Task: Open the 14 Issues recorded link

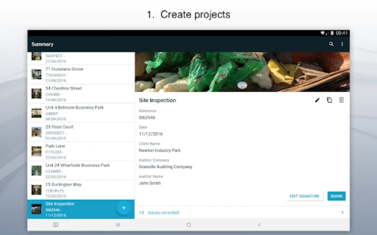Action: click(x=159, y=213)
